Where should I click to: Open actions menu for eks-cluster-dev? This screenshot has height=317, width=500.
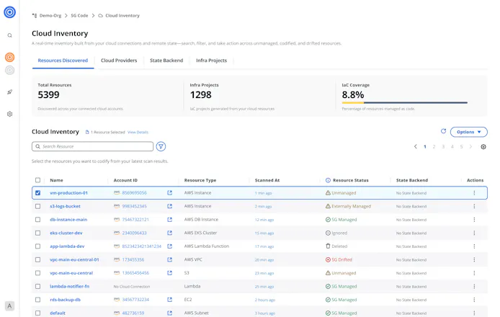(474, 233)
